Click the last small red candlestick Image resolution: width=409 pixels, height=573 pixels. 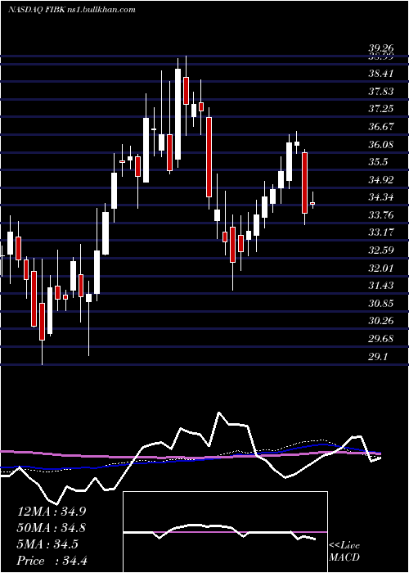(x=312, y=203)
